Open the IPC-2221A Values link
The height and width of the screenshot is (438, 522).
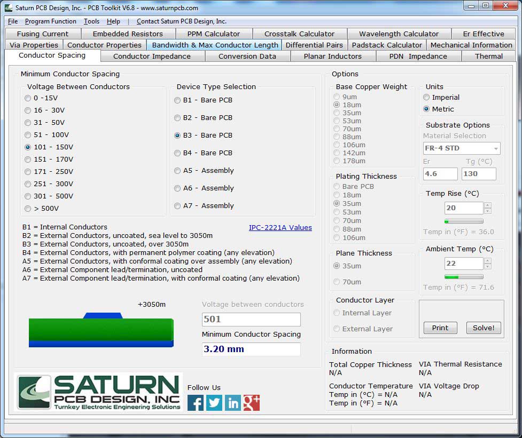click(280, 228)
